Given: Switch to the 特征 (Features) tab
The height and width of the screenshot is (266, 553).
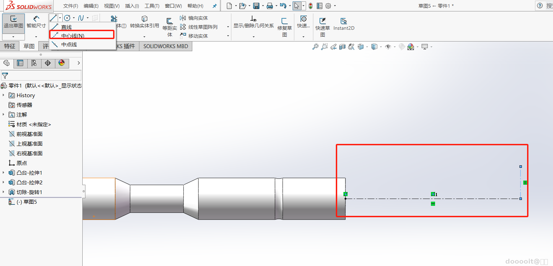Looking at the screenshot, I should pos(10,46).
